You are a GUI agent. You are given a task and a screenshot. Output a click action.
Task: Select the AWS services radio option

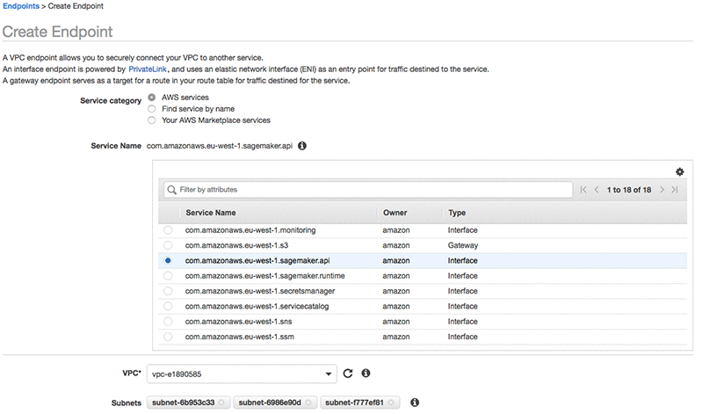(x=152, y=97)
